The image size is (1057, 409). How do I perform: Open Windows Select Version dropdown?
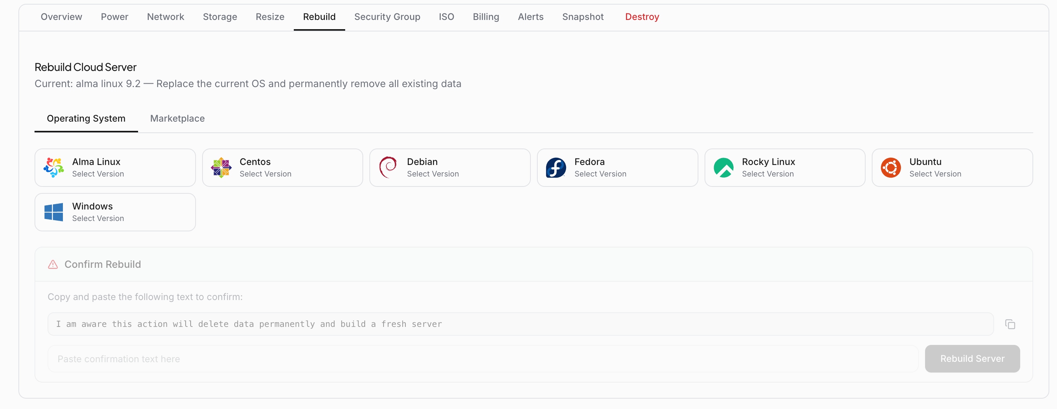[115, 212]
